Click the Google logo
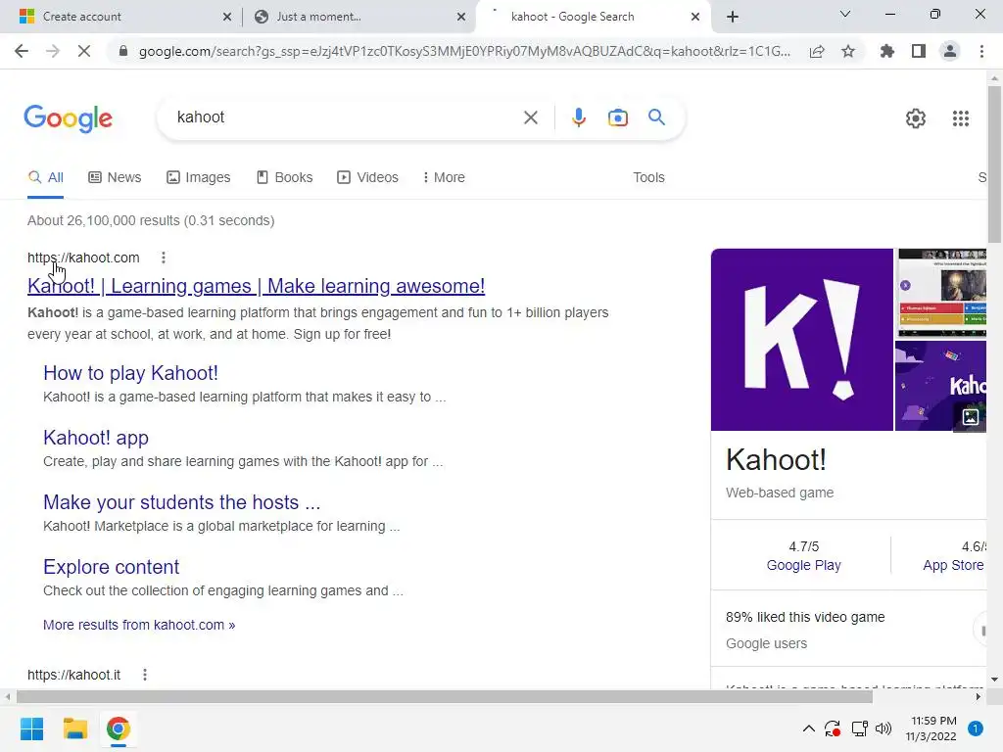The height and width of the screenshot is (752, 1003). click(x=69, y=118)
